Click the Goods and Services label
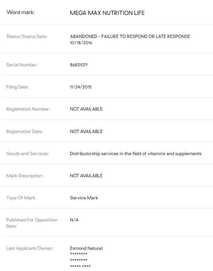 27,154
